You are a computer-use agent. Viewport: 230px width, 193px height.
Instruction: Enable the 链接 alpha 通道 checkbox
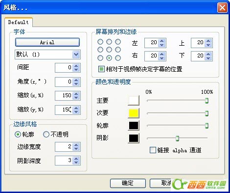(153, 150)
